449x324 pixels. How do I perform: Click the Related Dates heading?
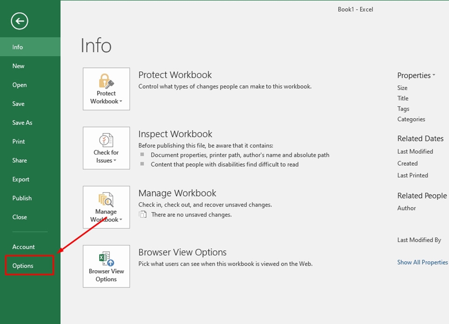click(x=420, y=139)
